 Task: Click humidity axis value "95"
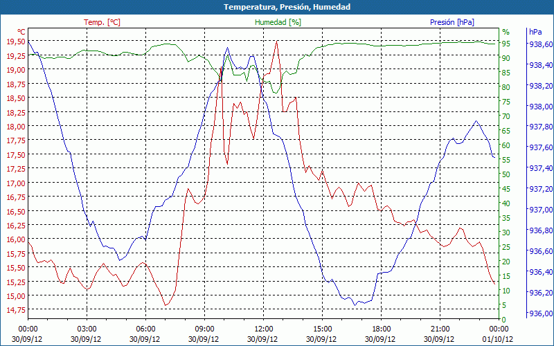(506, 44)
